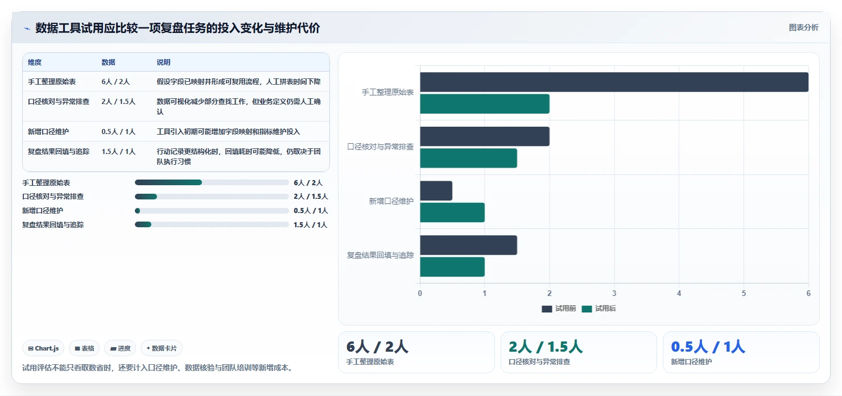842x396 pixels.
Task: Click the 手工整理原始表 chart axis label
Action: 387,92
